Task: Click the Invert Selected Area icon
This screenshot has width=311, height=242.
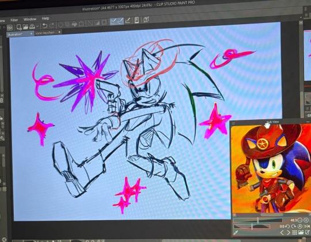Action: [97, 23]
